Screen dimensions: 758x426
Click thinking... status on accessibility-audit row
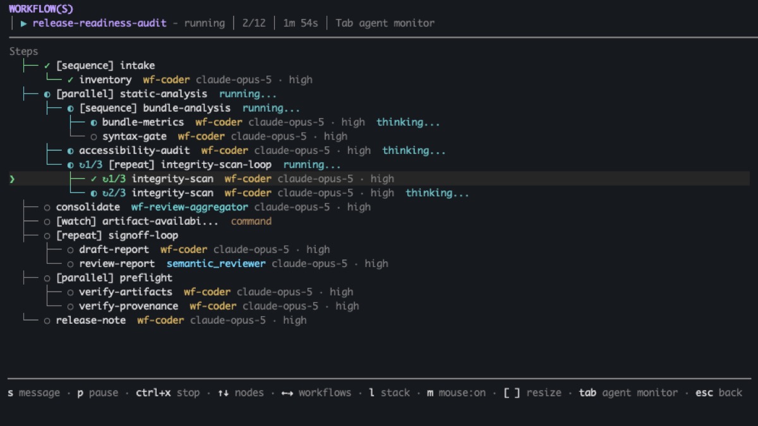coord(414,151)
